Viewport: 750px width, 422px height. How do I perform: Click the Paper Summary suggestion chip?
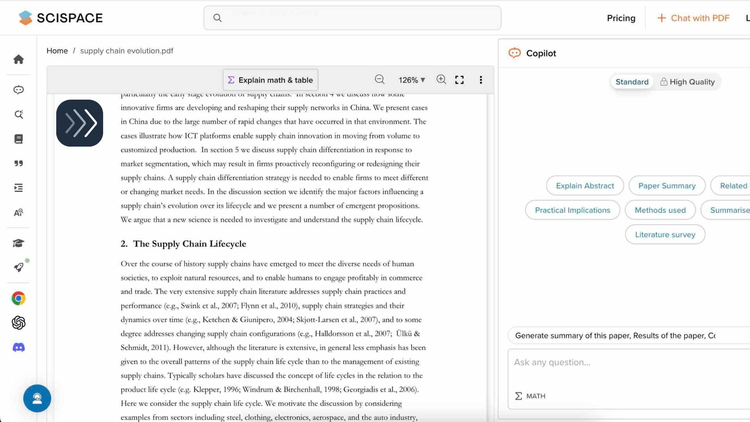click(x=667, y=186)
